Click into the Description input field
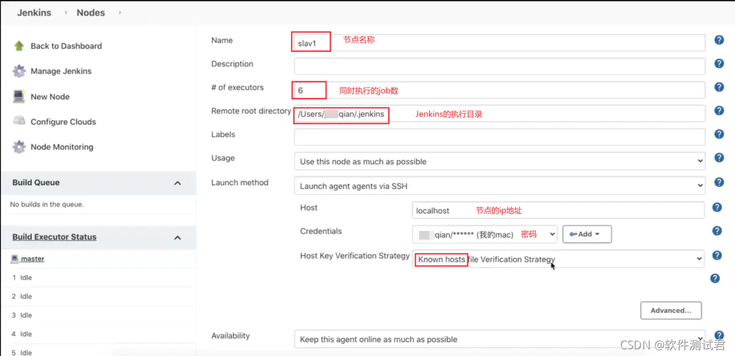 click(500, 66)
